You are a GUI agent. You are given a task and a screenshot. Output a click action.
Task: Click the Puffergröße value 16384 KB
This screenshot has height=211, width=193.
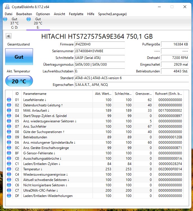pos(175,44)
